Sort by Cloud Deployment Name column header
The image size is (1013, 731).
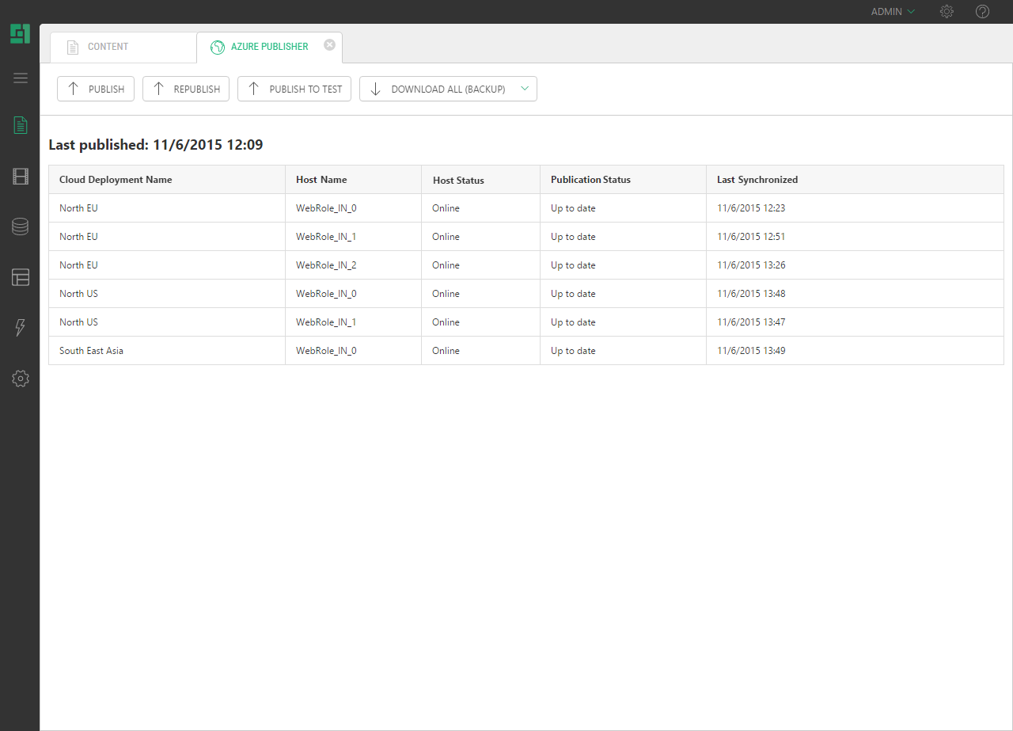[116, 180]
